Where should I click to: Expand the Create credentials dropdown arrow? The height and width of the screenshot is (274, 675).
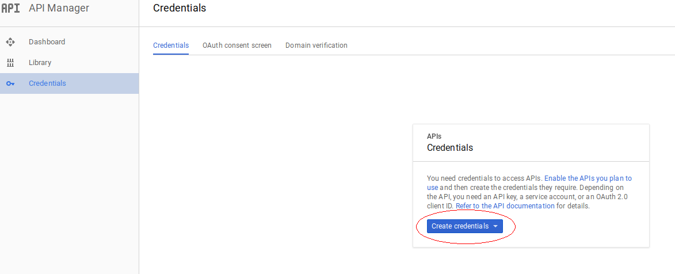495,227
